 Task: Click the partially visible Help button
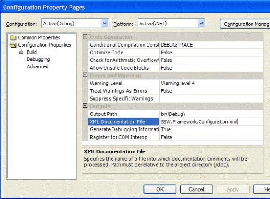[262, 189]
